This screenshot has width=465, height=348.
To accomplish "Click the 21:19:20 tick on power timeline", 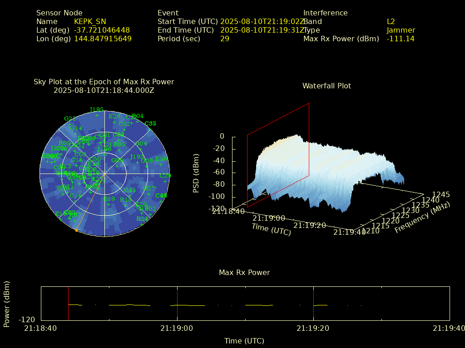I will (313, 328).
